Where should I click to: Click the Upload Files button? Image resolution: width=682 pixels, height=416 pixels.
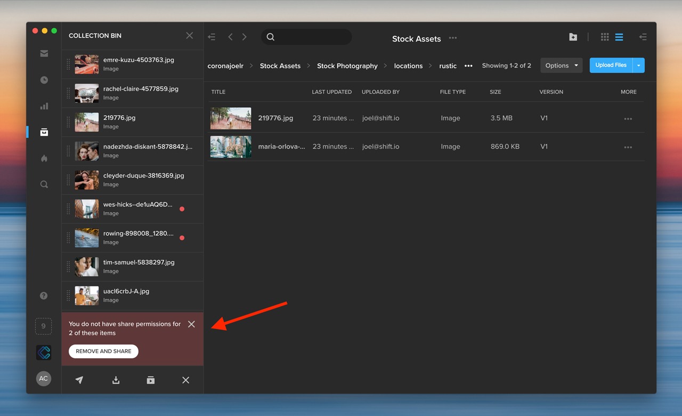[611, 66]
